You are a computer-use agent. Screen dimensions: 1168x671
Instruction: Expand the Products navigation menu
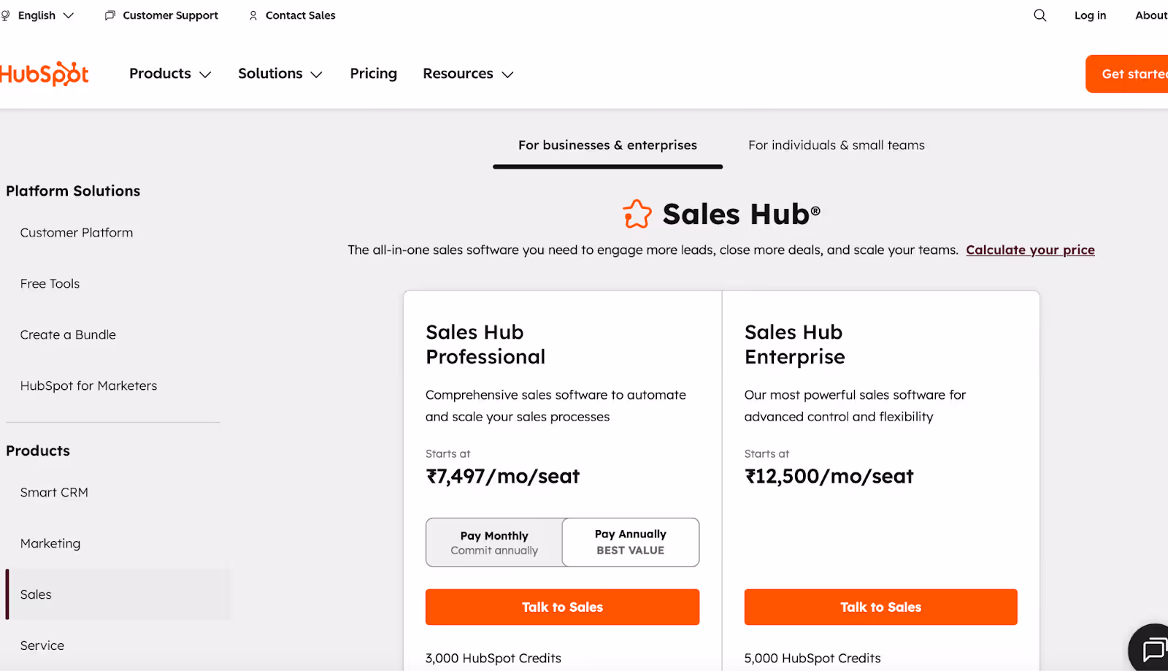170,74
